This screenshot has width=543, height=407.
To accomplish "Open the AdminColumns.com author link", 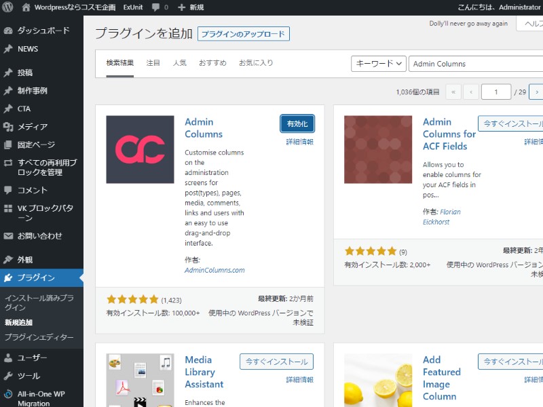I will pos(214,270).
